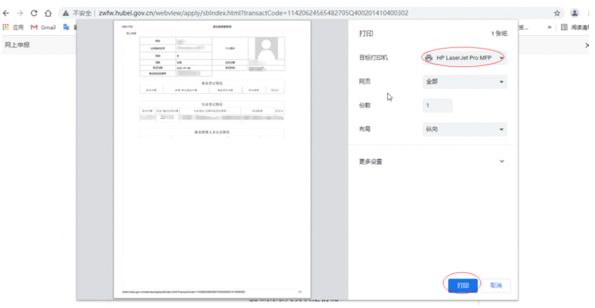
Task: Click the profile photo placeholder in preview
Action: [267, 48]
